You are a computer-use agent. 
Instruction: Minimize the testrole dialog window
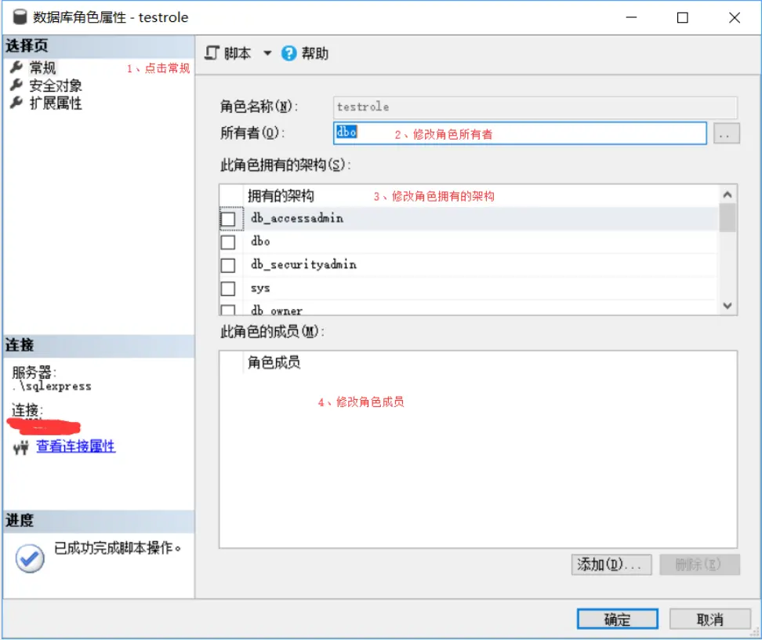point(631,17)
